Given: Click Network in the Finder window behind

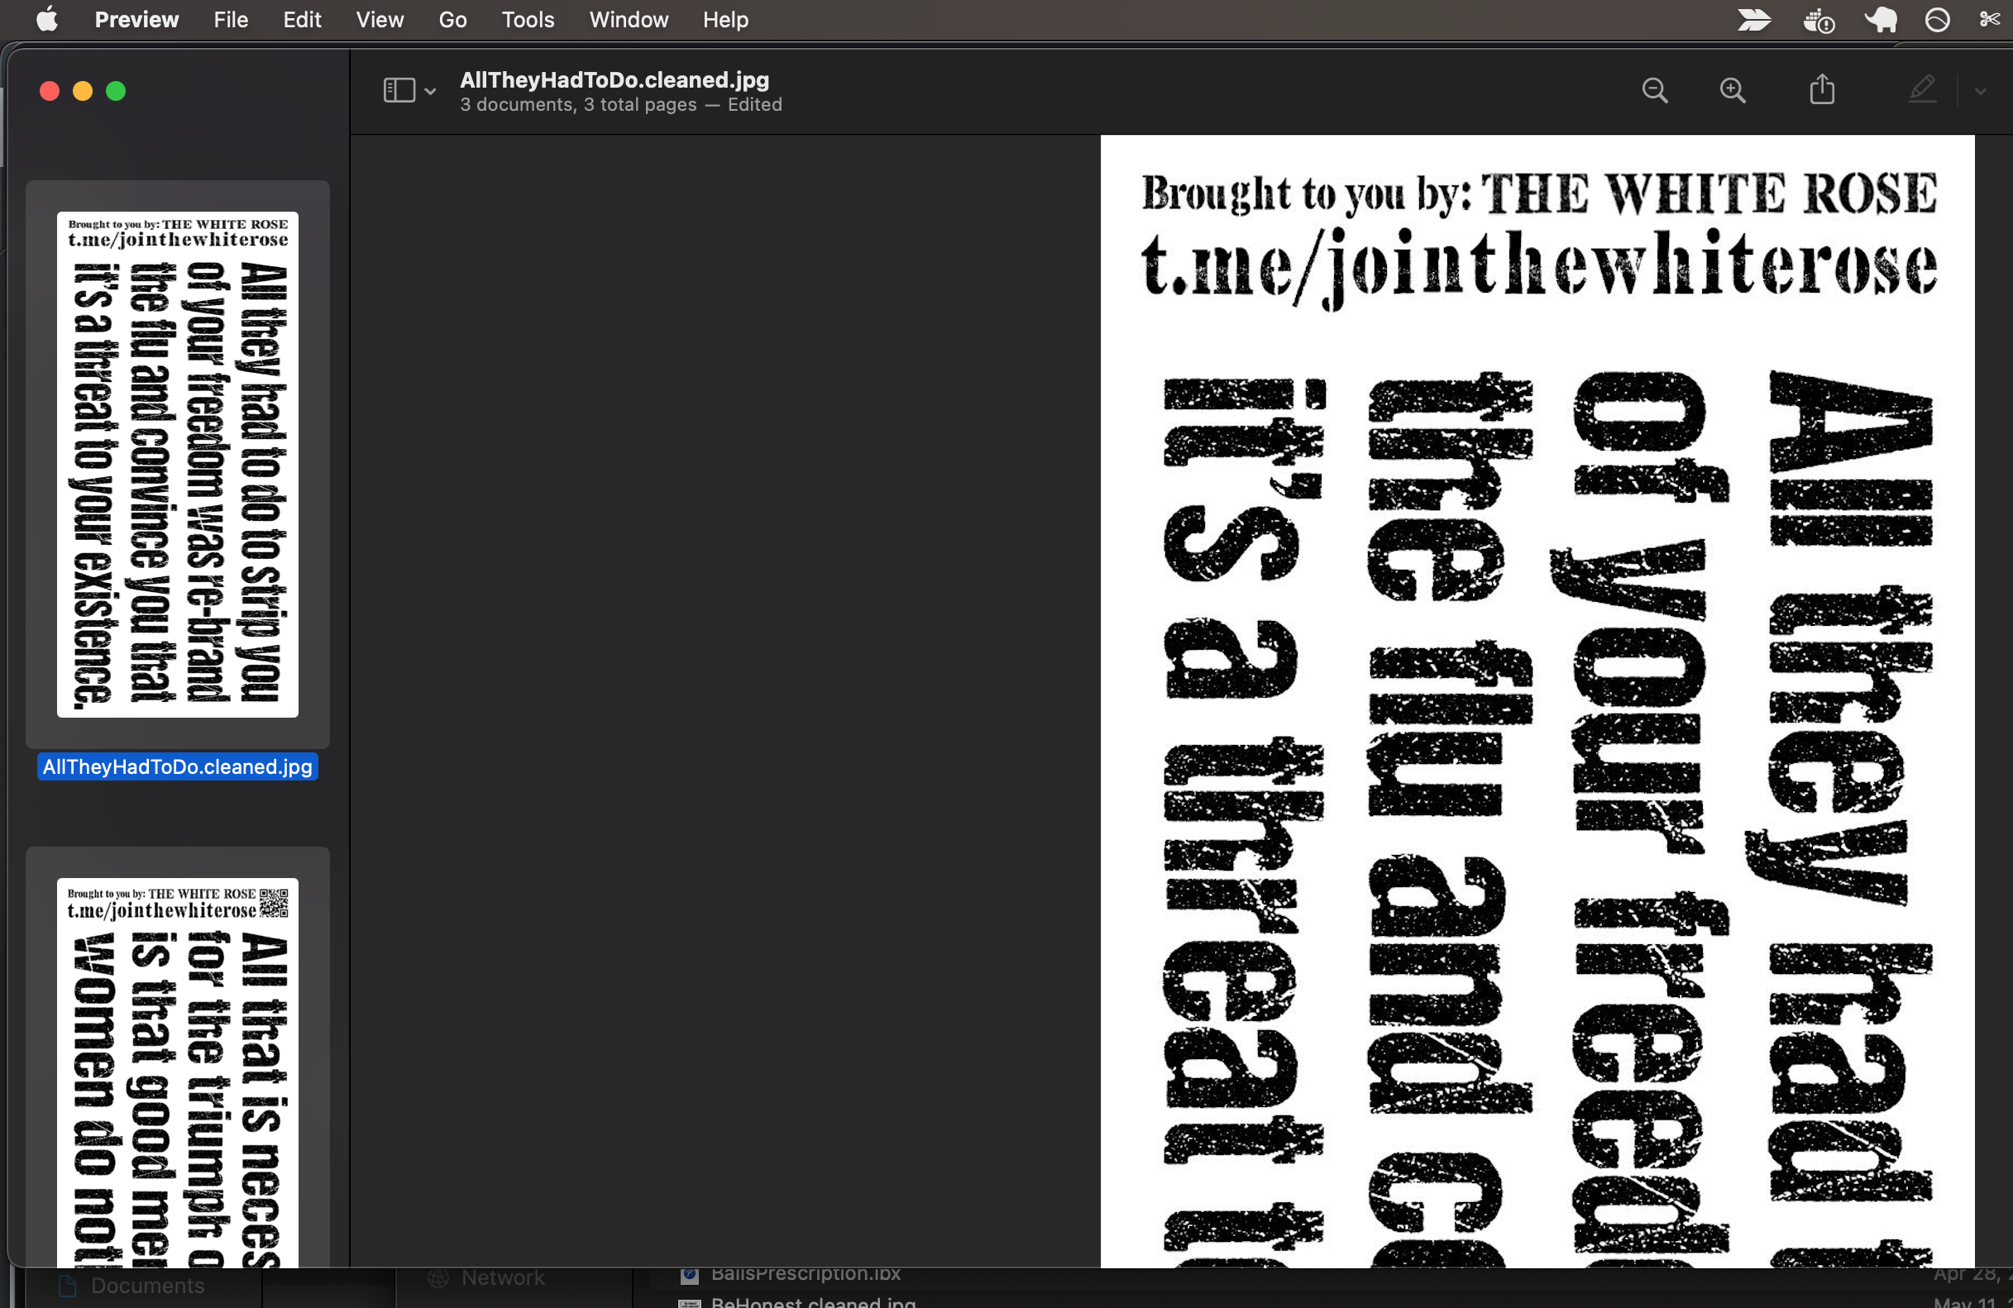Looking at the screenshot, I should pos(503,1277).
